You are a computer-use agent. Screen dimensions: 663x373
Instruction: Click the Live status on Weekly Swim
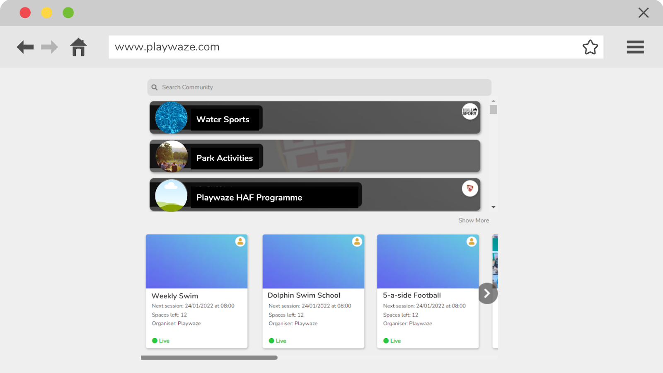161,341
